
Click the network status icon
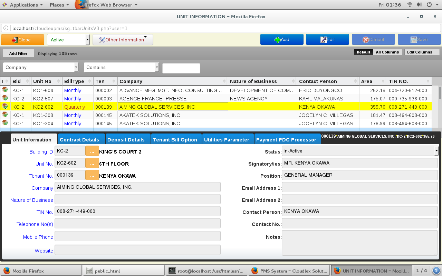(x=410, y=5)
